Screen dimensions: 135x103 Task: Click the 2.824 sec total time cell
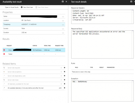47,50
